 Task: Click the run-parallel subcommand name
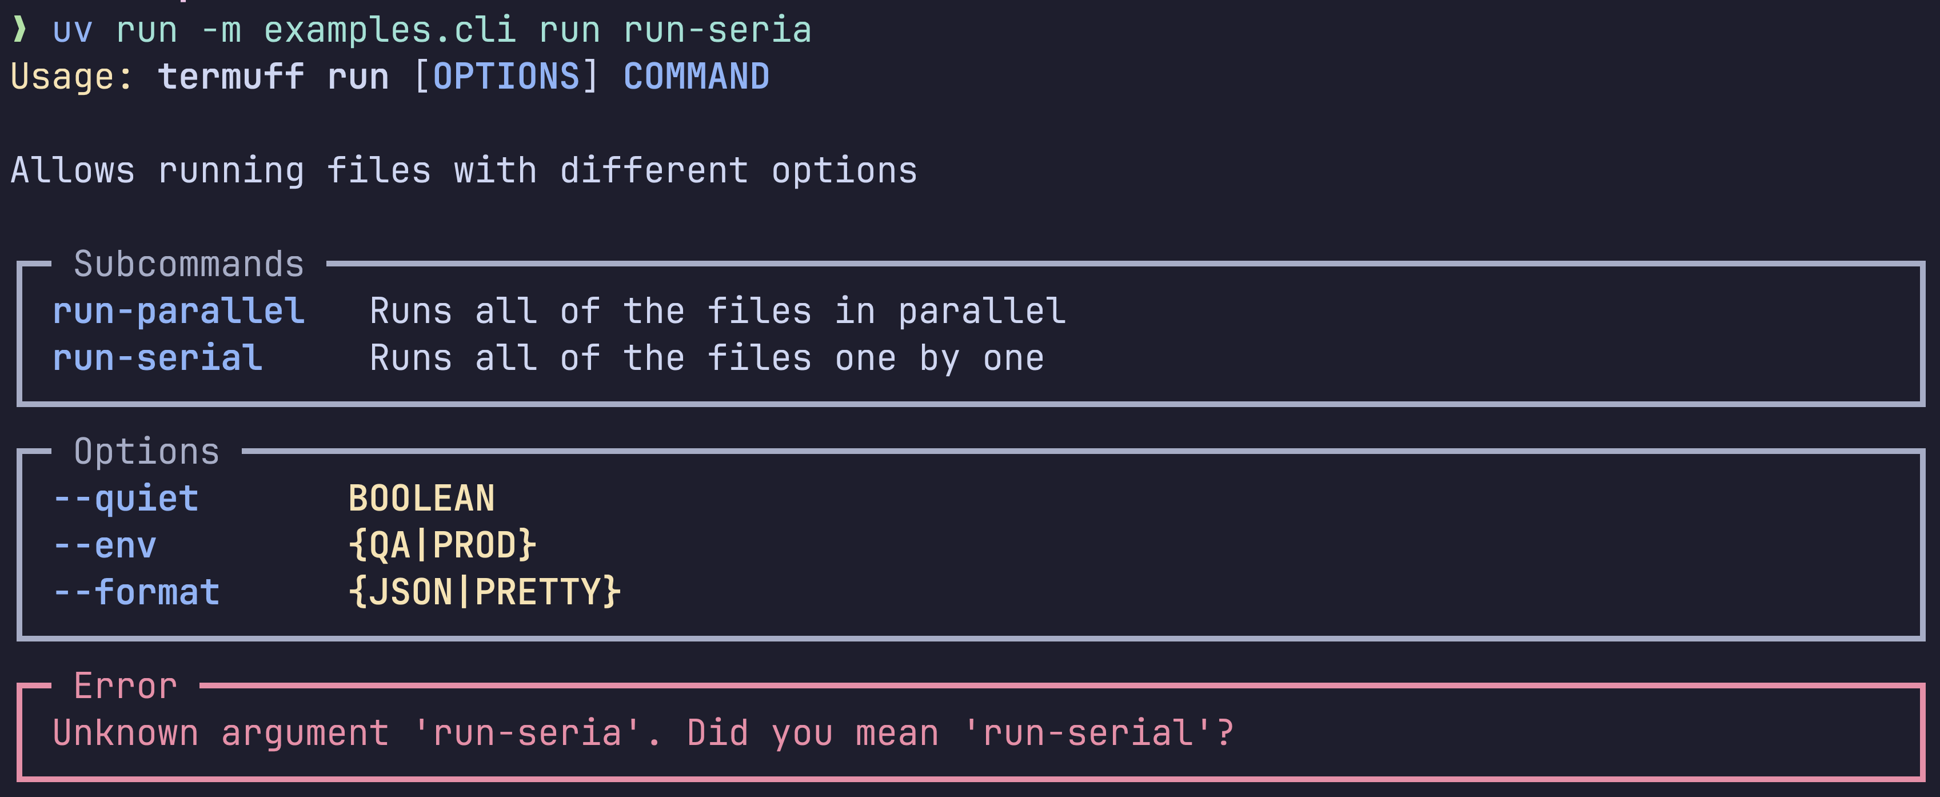[178, 311]
